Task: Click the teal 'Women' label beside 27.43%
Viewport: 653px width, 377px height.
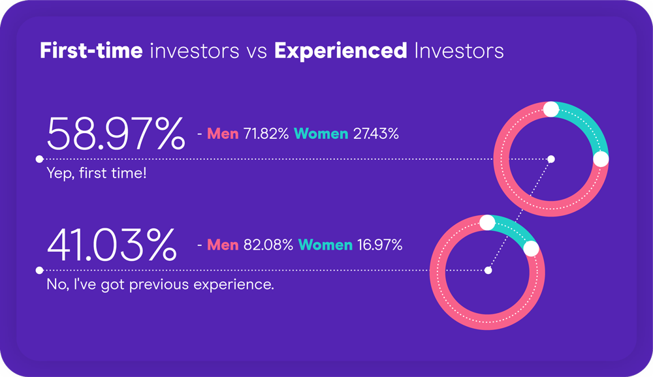Action: click(321, 134)
